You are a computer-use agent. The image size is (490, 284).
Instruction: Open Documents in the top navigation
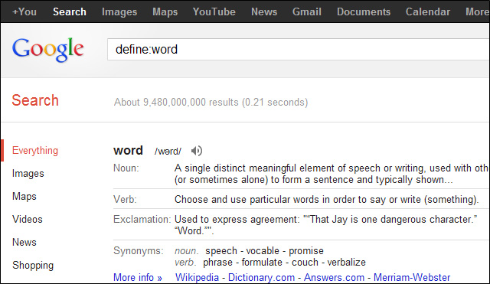(364, 12)
